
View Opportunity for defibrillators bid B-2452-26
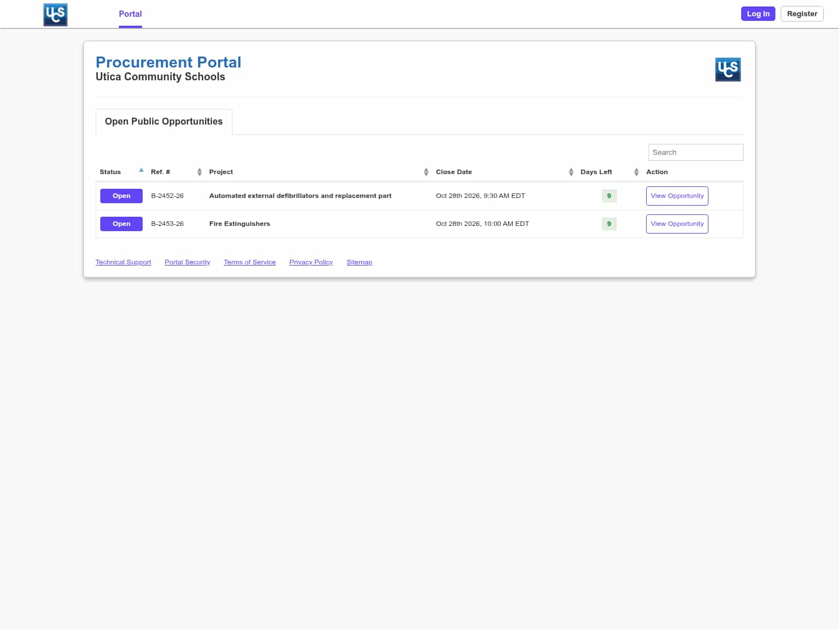[x=677, y=196]
